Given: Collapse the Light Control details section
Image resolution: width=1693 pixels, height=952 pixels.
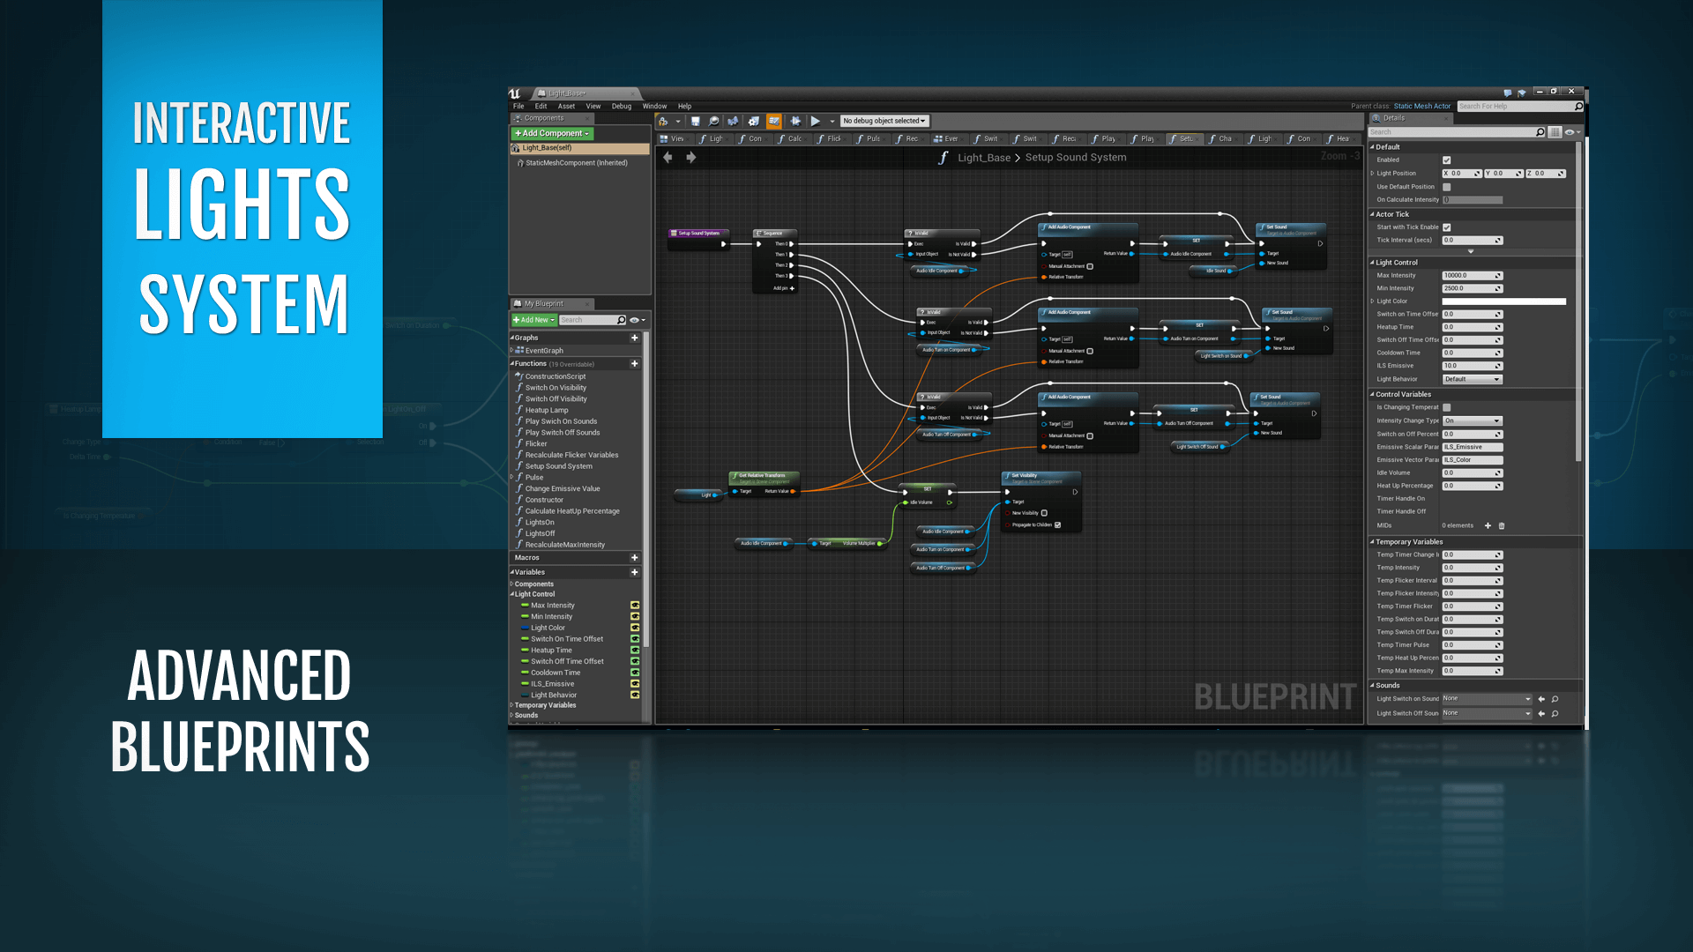Looking at the screenshot, I should point(1372,263).
